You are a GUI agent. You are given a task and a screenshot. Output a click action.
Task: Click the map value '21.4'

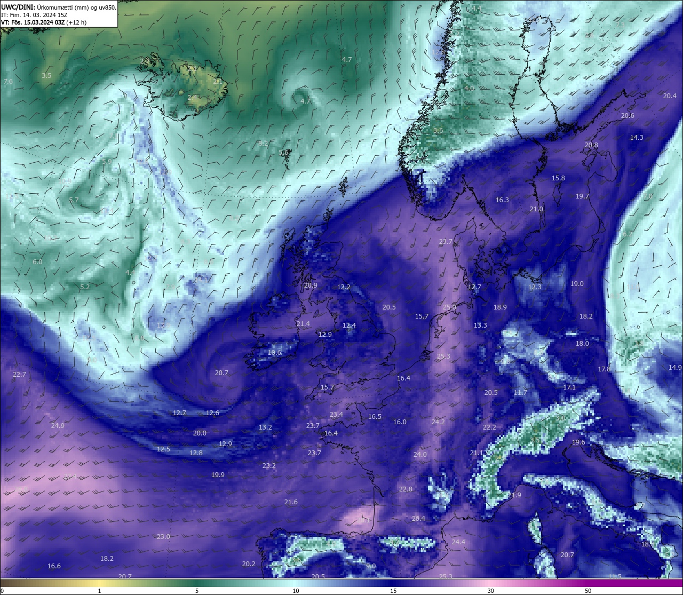(x=303, y=324)
